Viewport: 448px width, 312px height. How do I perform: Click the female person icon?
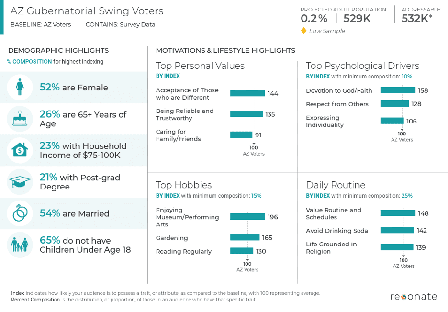pos(20,88)
